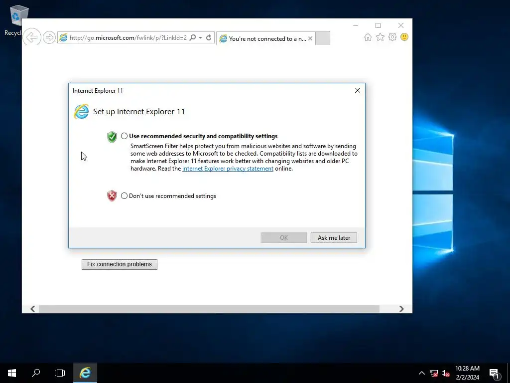Maximize the Internet Explorer window
The height and width of the screenshot is (383, 510).
click(x=378, y=25)
